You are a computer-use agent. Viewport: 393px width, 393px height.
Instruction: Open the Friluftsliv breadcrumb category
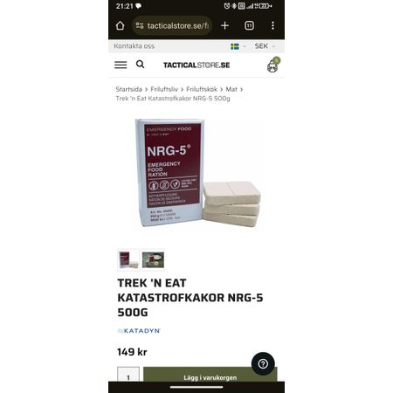(x=164, y=89)
